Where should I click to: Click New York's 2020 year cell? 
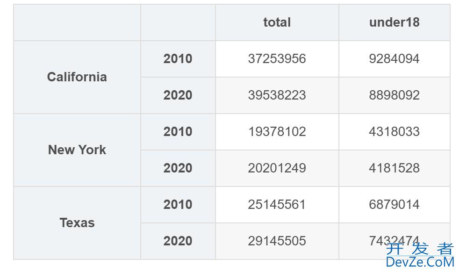[x=178, y=168]
